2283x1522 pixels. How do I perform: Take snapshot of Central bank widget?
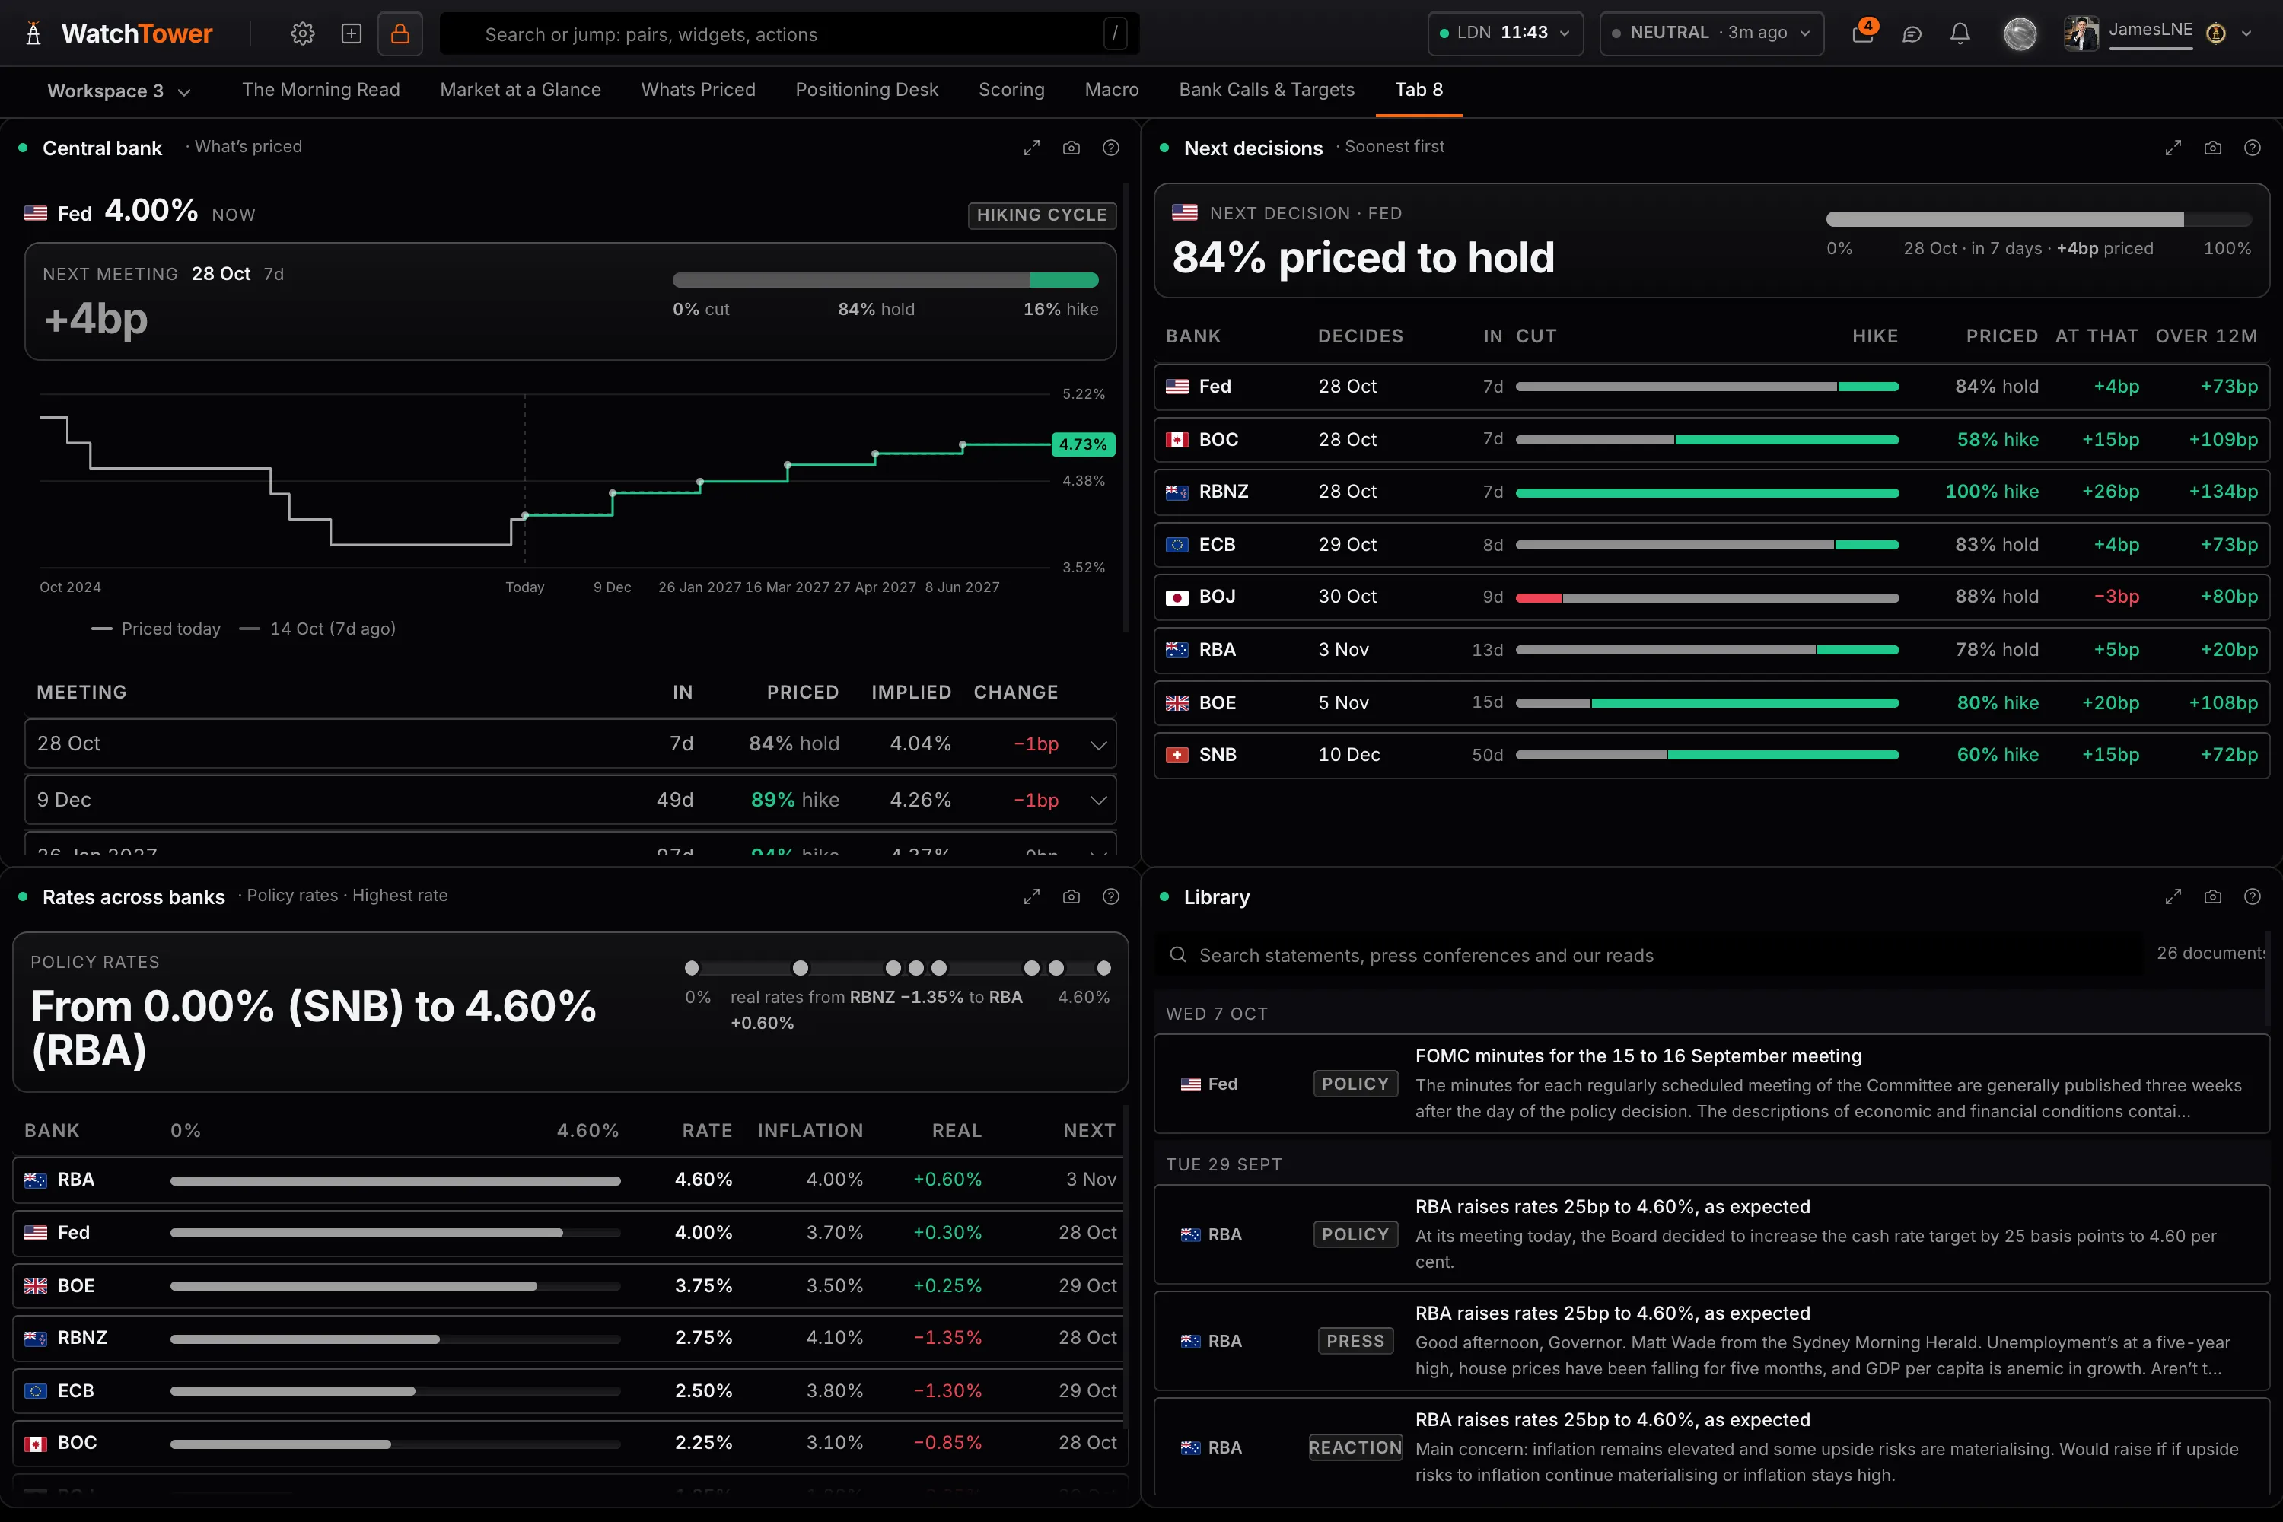tap(1071, 148)
